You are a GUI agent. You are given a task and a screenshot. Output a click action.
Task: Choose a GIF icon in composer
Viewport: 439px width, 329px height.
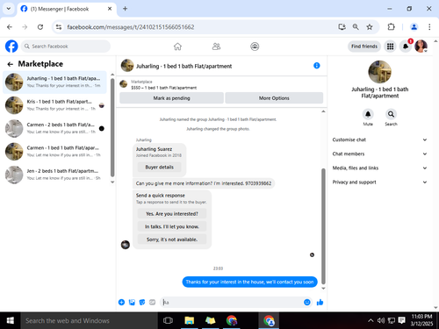(x=152, y=302)
